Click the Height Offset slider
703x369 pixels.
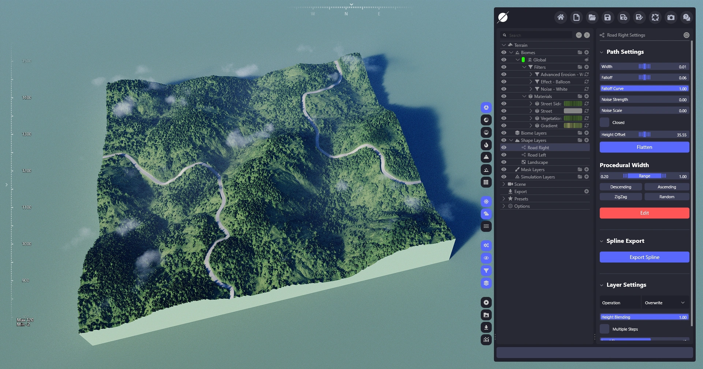click(644, 135)
